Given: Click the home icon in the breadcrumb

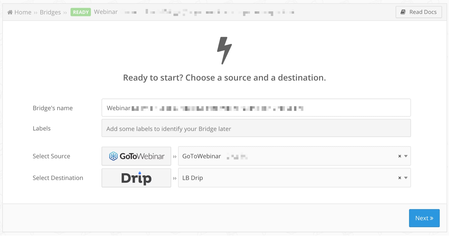Looking at the screenshot, I should click(10, 12).
